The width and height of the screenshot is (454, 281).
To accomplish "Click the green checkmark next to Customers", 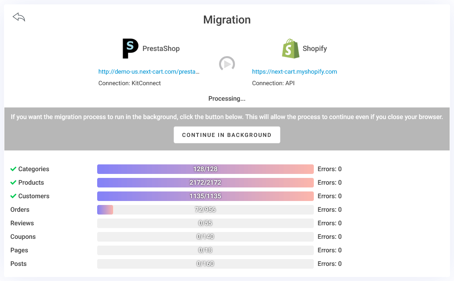I will click(x=13, y=196).
